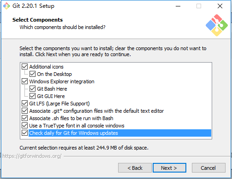Uncheck Git Bash Here option

[32, 89]
